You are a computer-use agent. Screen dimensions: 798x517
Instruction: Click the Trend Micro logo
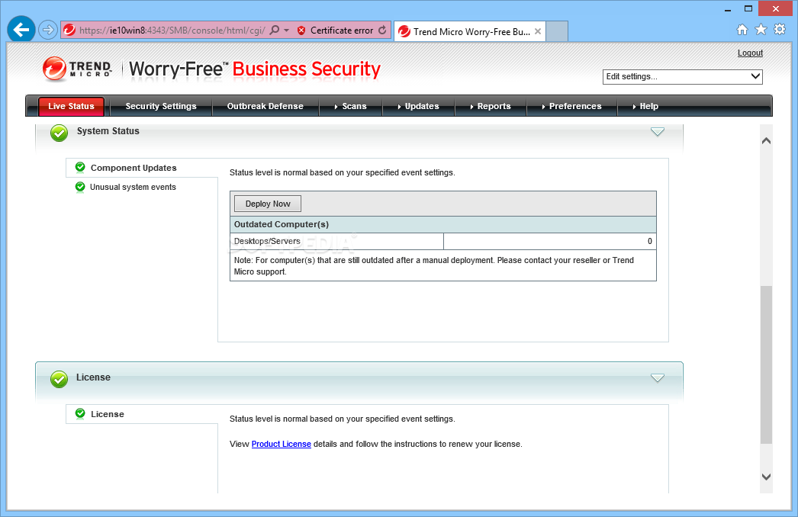tap(77, 69)
